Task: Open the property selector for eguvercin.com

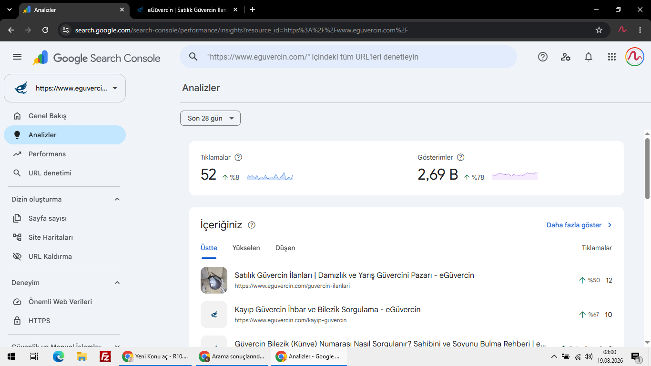Action: tap(65, 88)
